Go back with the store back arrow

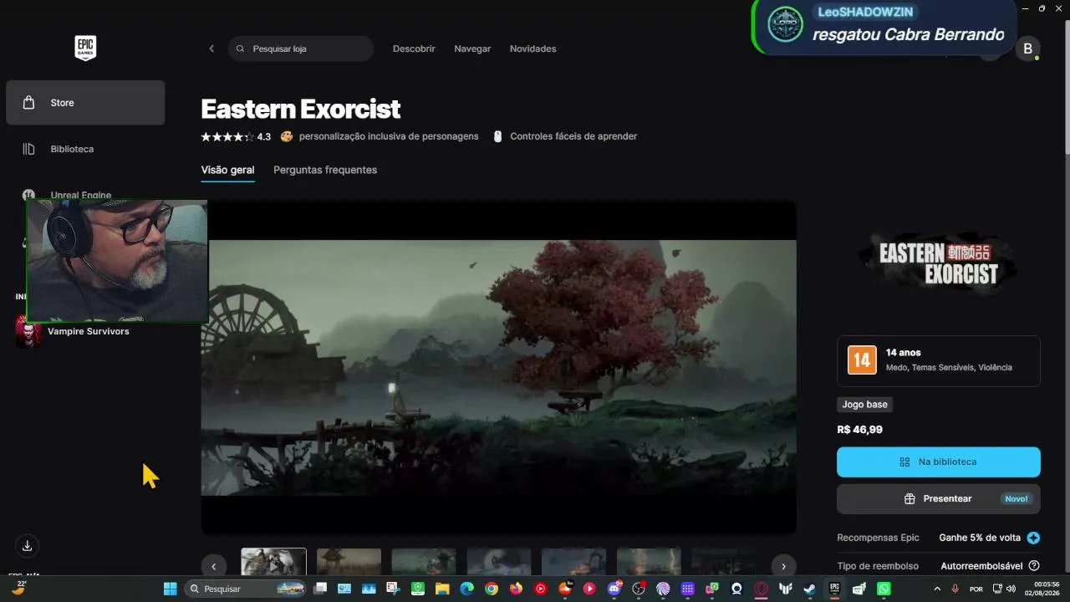pyautogui.click(x=211, y=48)
